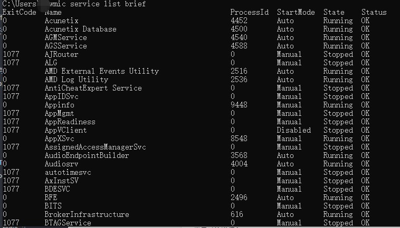Select the AssignedAccessManagerSvc service name
Viewport: 400px width, 228px height.
[95, 147]
